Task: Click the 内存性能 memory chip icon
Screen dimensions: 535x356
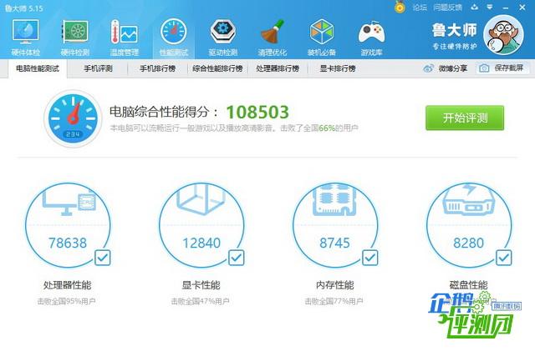Action: [334, 200]
